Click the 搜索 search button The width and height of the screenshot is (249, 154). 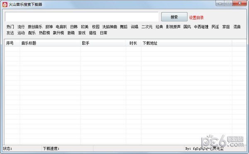click(x=174, y=17)
